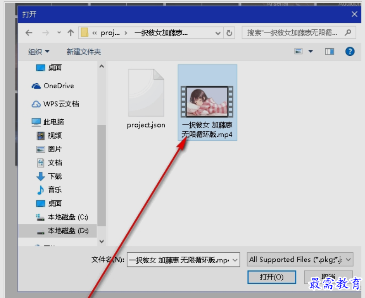Select the top 桌面 item in the sidebar
365x298 pixels.
55,68
